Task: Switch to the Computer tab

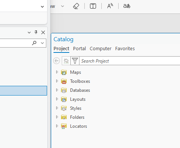Action: click(x=101, y=49)
